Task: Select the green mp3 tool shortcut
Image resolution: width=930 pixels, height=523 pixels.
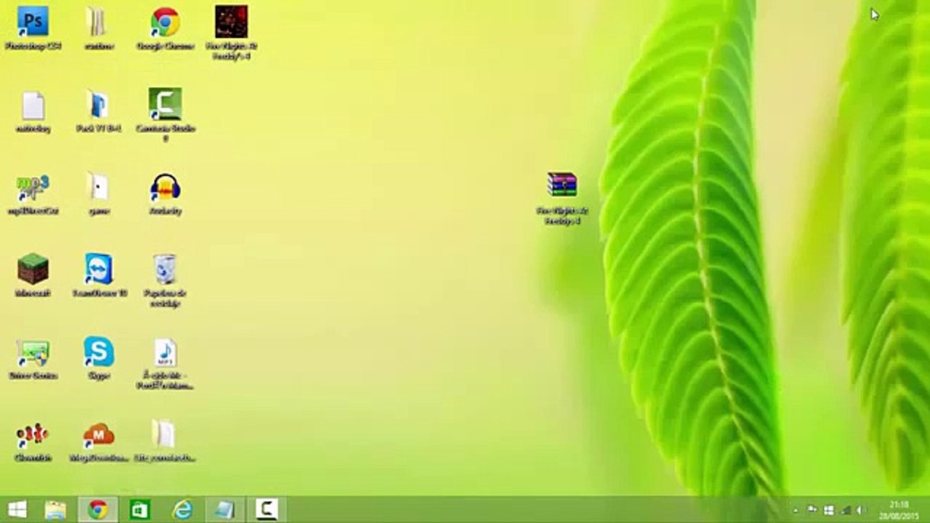Action: click(x=33, y=188)
